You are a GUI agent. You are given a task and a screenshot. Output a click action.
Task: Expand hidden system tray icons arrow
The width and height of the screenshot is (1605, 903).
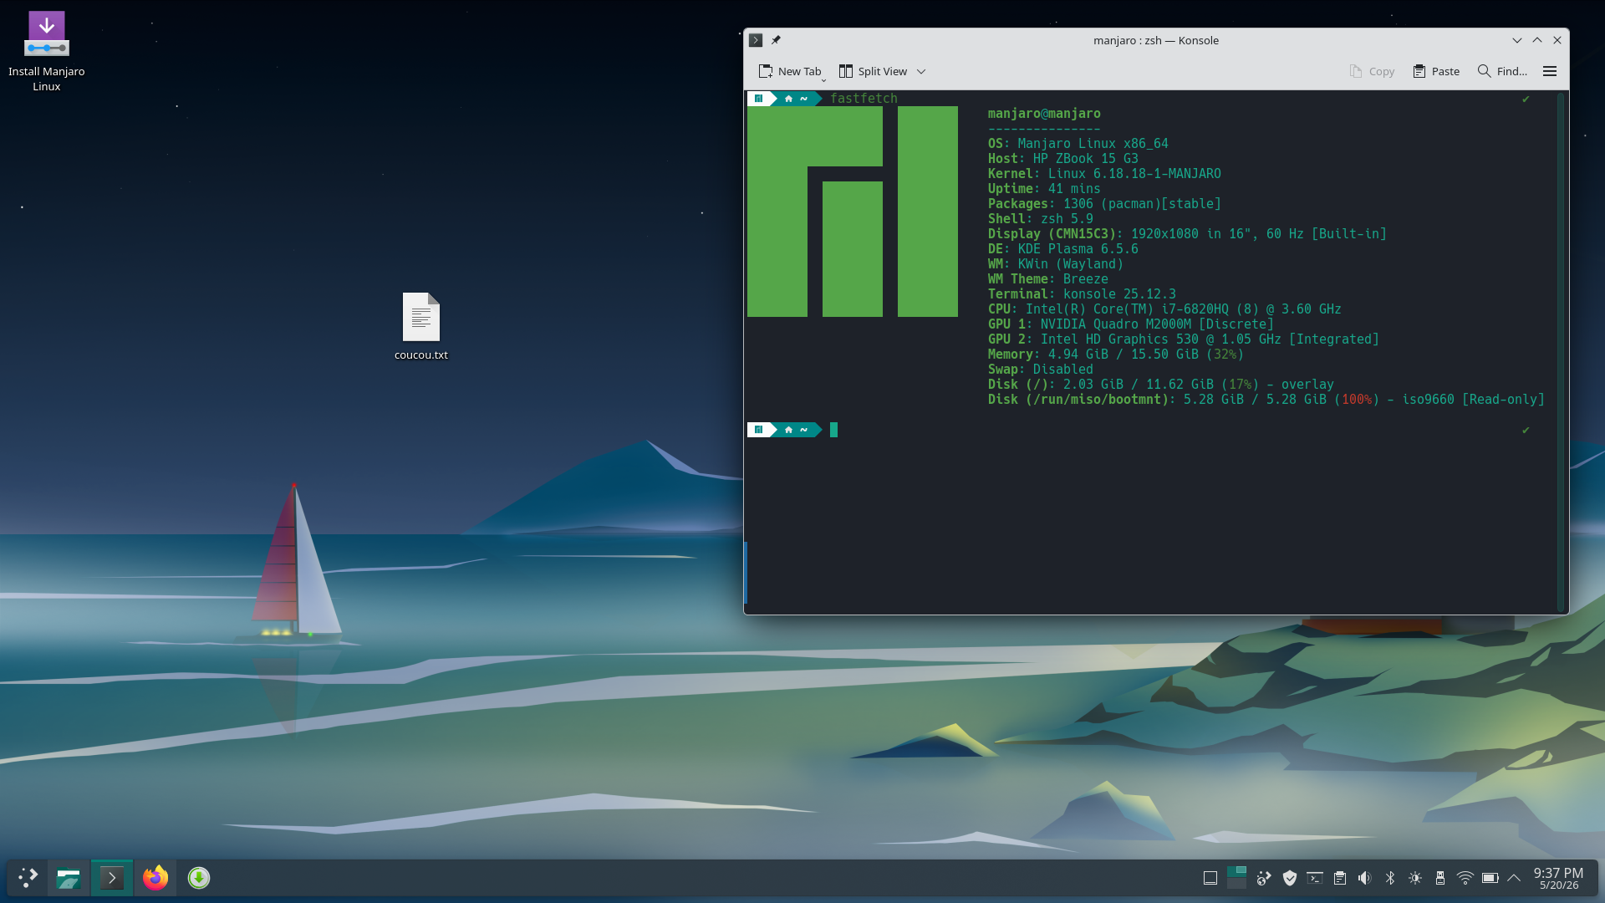click(x=1514, y=878)
